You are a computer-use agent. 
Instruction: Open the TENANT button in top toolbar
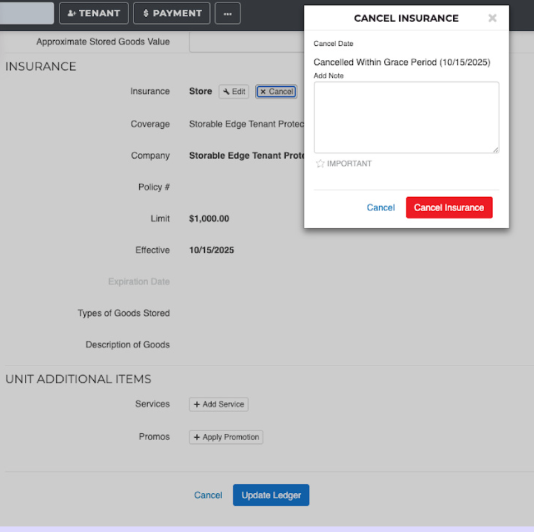tap(94, 13)
